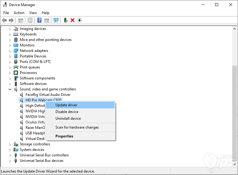Click the Imaging devices camera icon
The height and width of the screenshot is (175, 238).
16,29
